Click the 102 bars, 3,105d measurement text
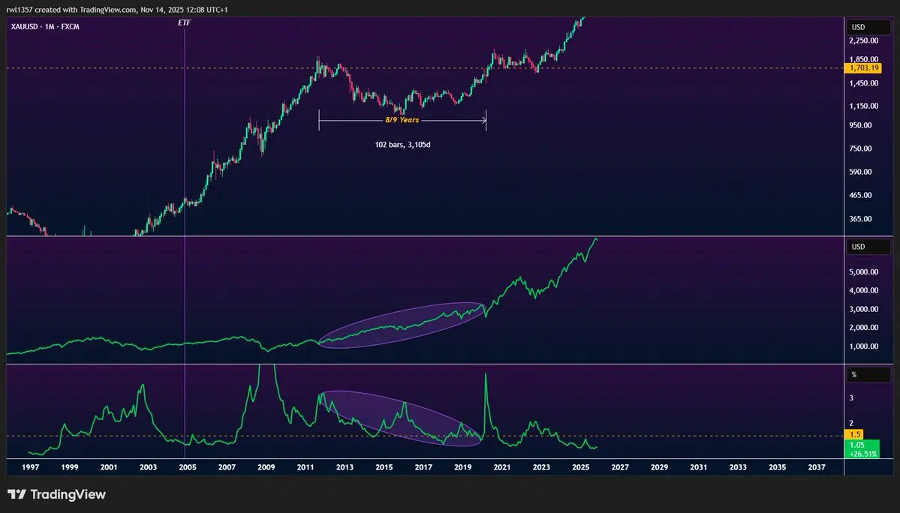Viewport: 900px width, 513px height. coord(402,145)
